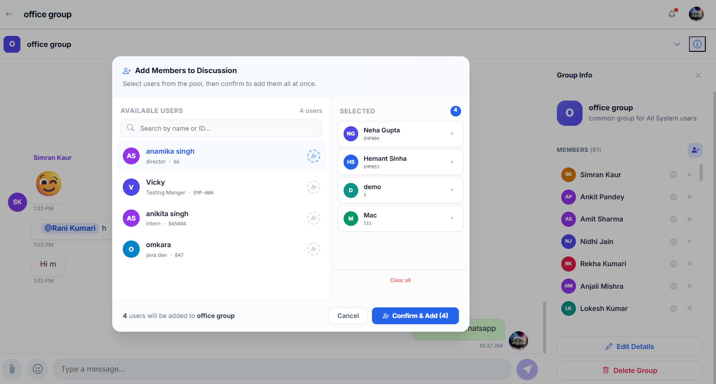This screenshot has width=716, height=384.
Task: Select Lokesh Kumar member name
Action: 604,309
